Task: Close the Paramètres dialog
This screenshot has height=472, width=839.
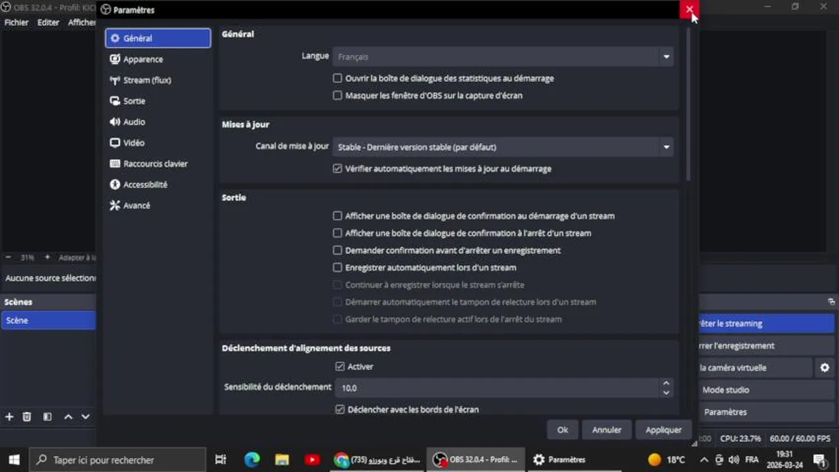Action: 689,9
